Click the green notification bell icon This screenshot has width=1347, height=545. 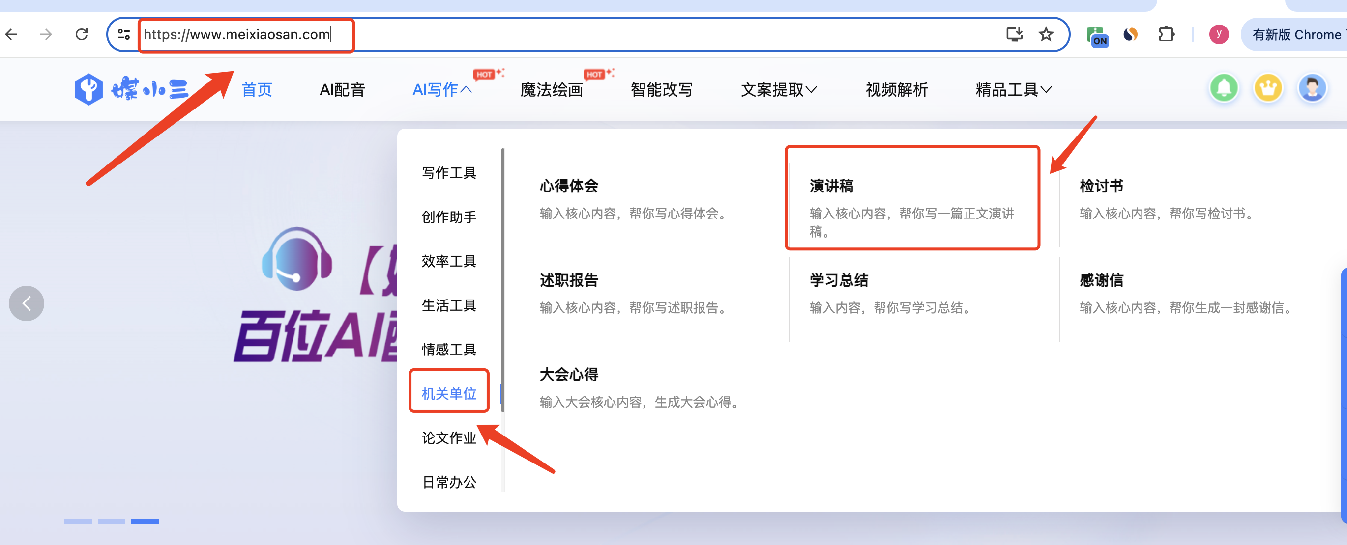1224,88
